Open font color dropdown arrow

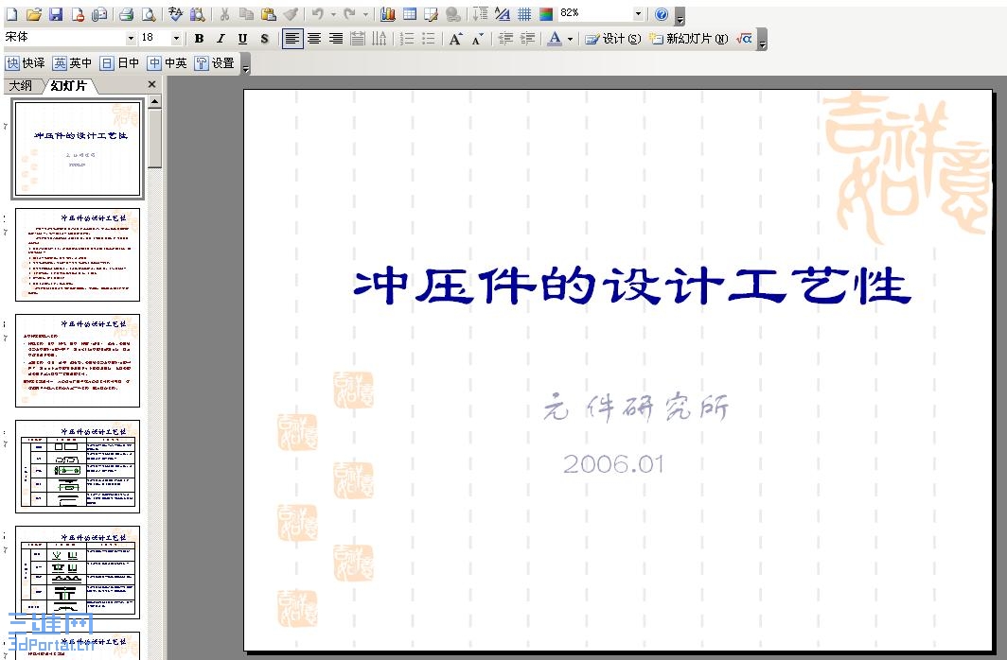(x=570, y=39)
